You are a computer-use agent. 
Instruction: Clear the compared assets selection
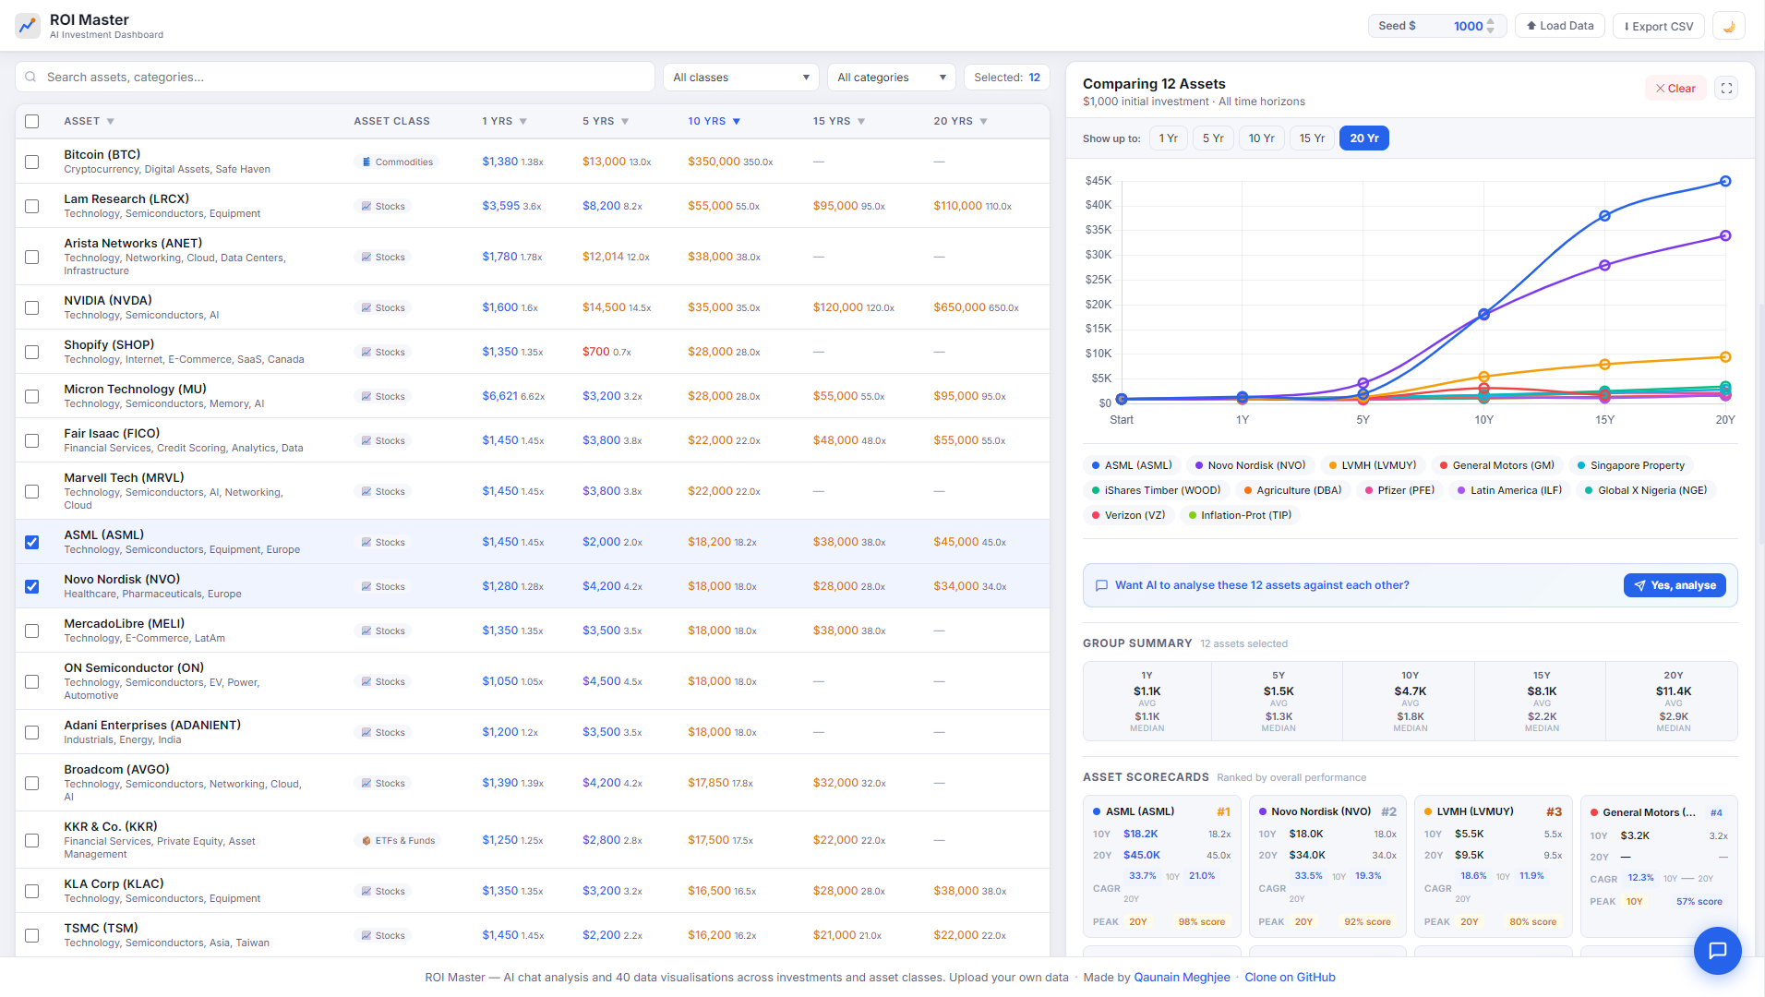1675,89
